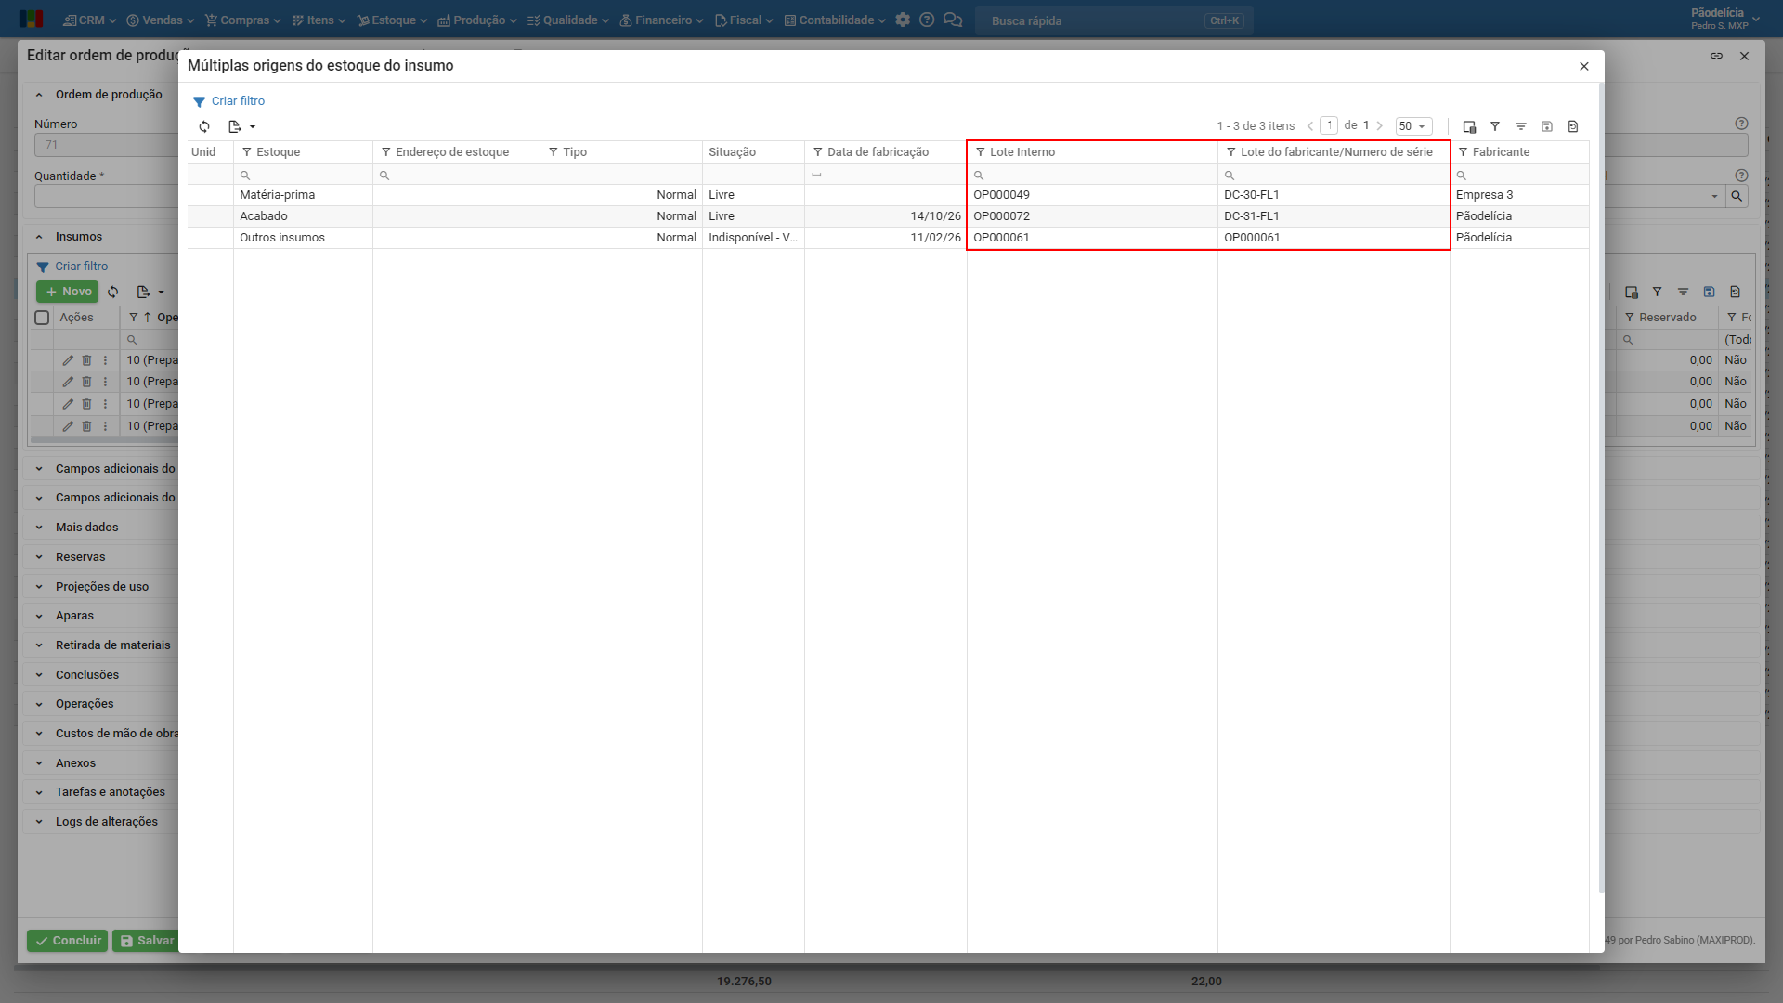Open the settings gear in top bar
1783x1003 pixels.
tap(903, 20)
